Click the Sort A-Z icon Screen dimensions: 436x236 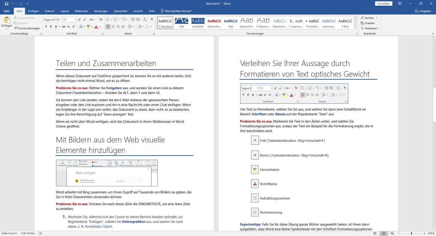coord(145,20)
